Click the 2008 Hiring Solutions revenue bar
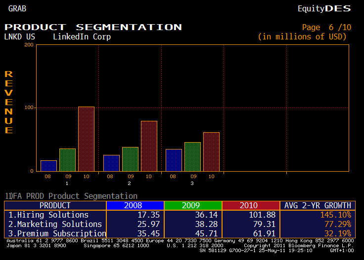Image resolution: width=364 pixels, height=260 pixels. (48, 165)
